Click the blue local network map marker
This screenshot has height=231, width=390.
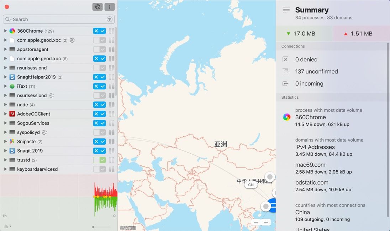point(273,205)
